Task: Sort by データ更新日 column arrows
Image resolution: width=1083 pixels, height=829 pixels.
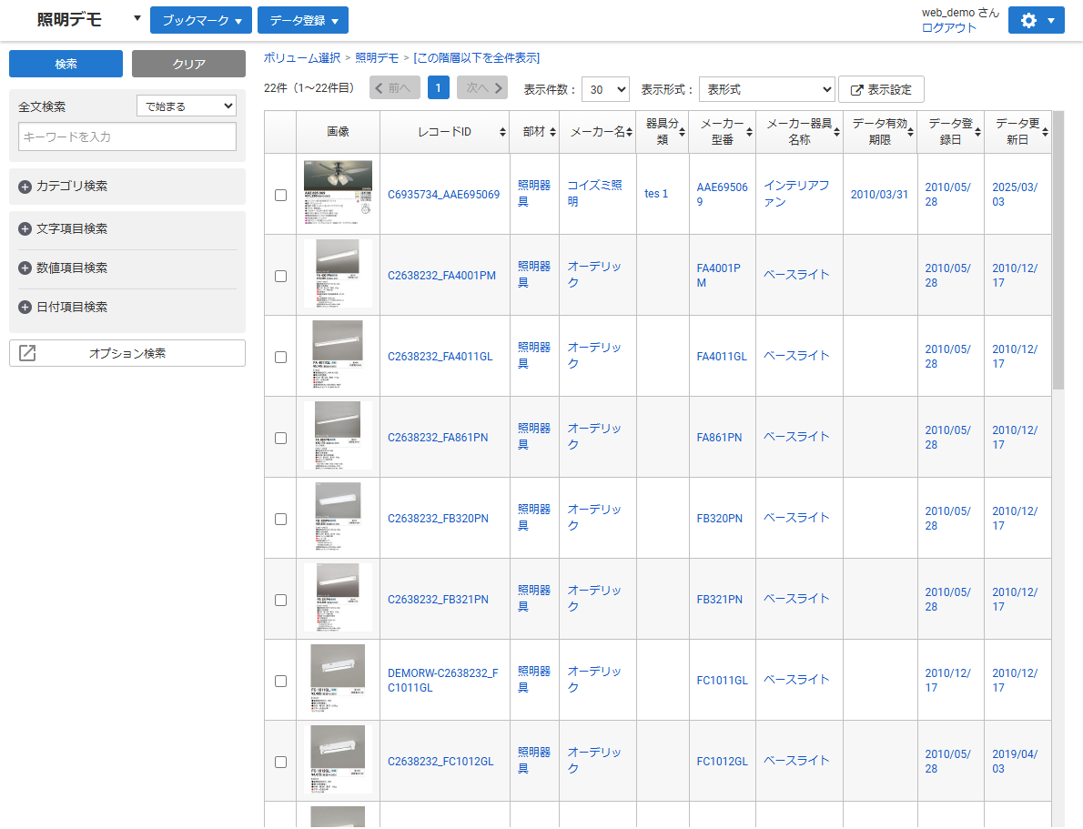Action: 1045,132
